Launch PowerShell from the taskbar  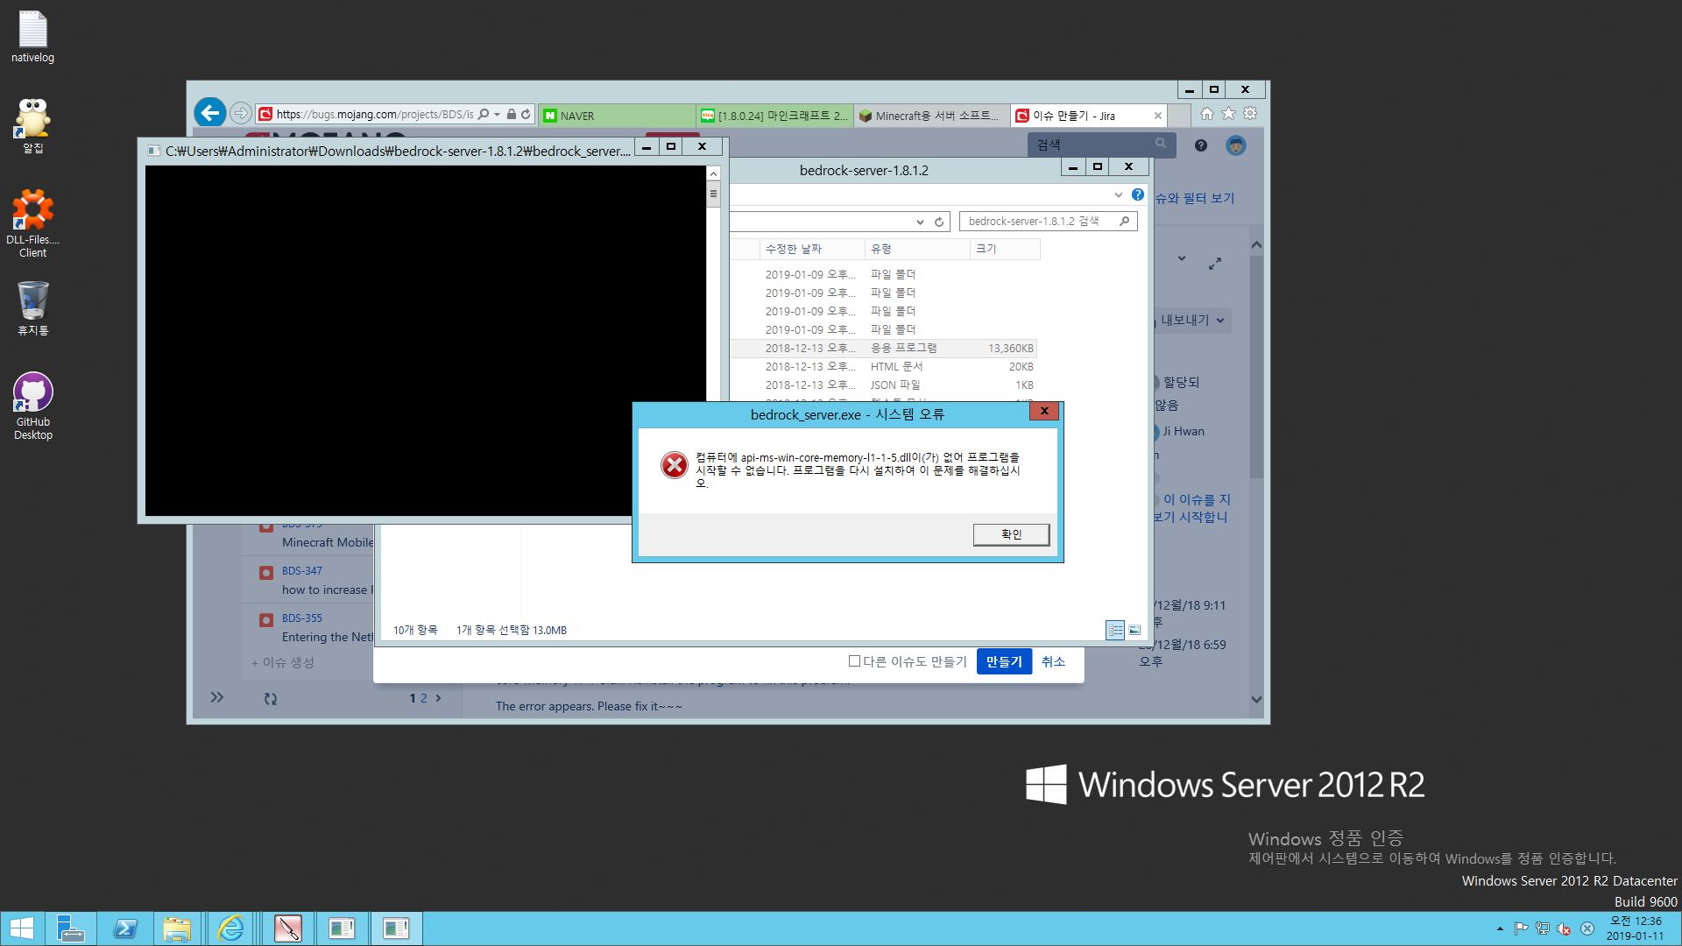pos(124,928)
